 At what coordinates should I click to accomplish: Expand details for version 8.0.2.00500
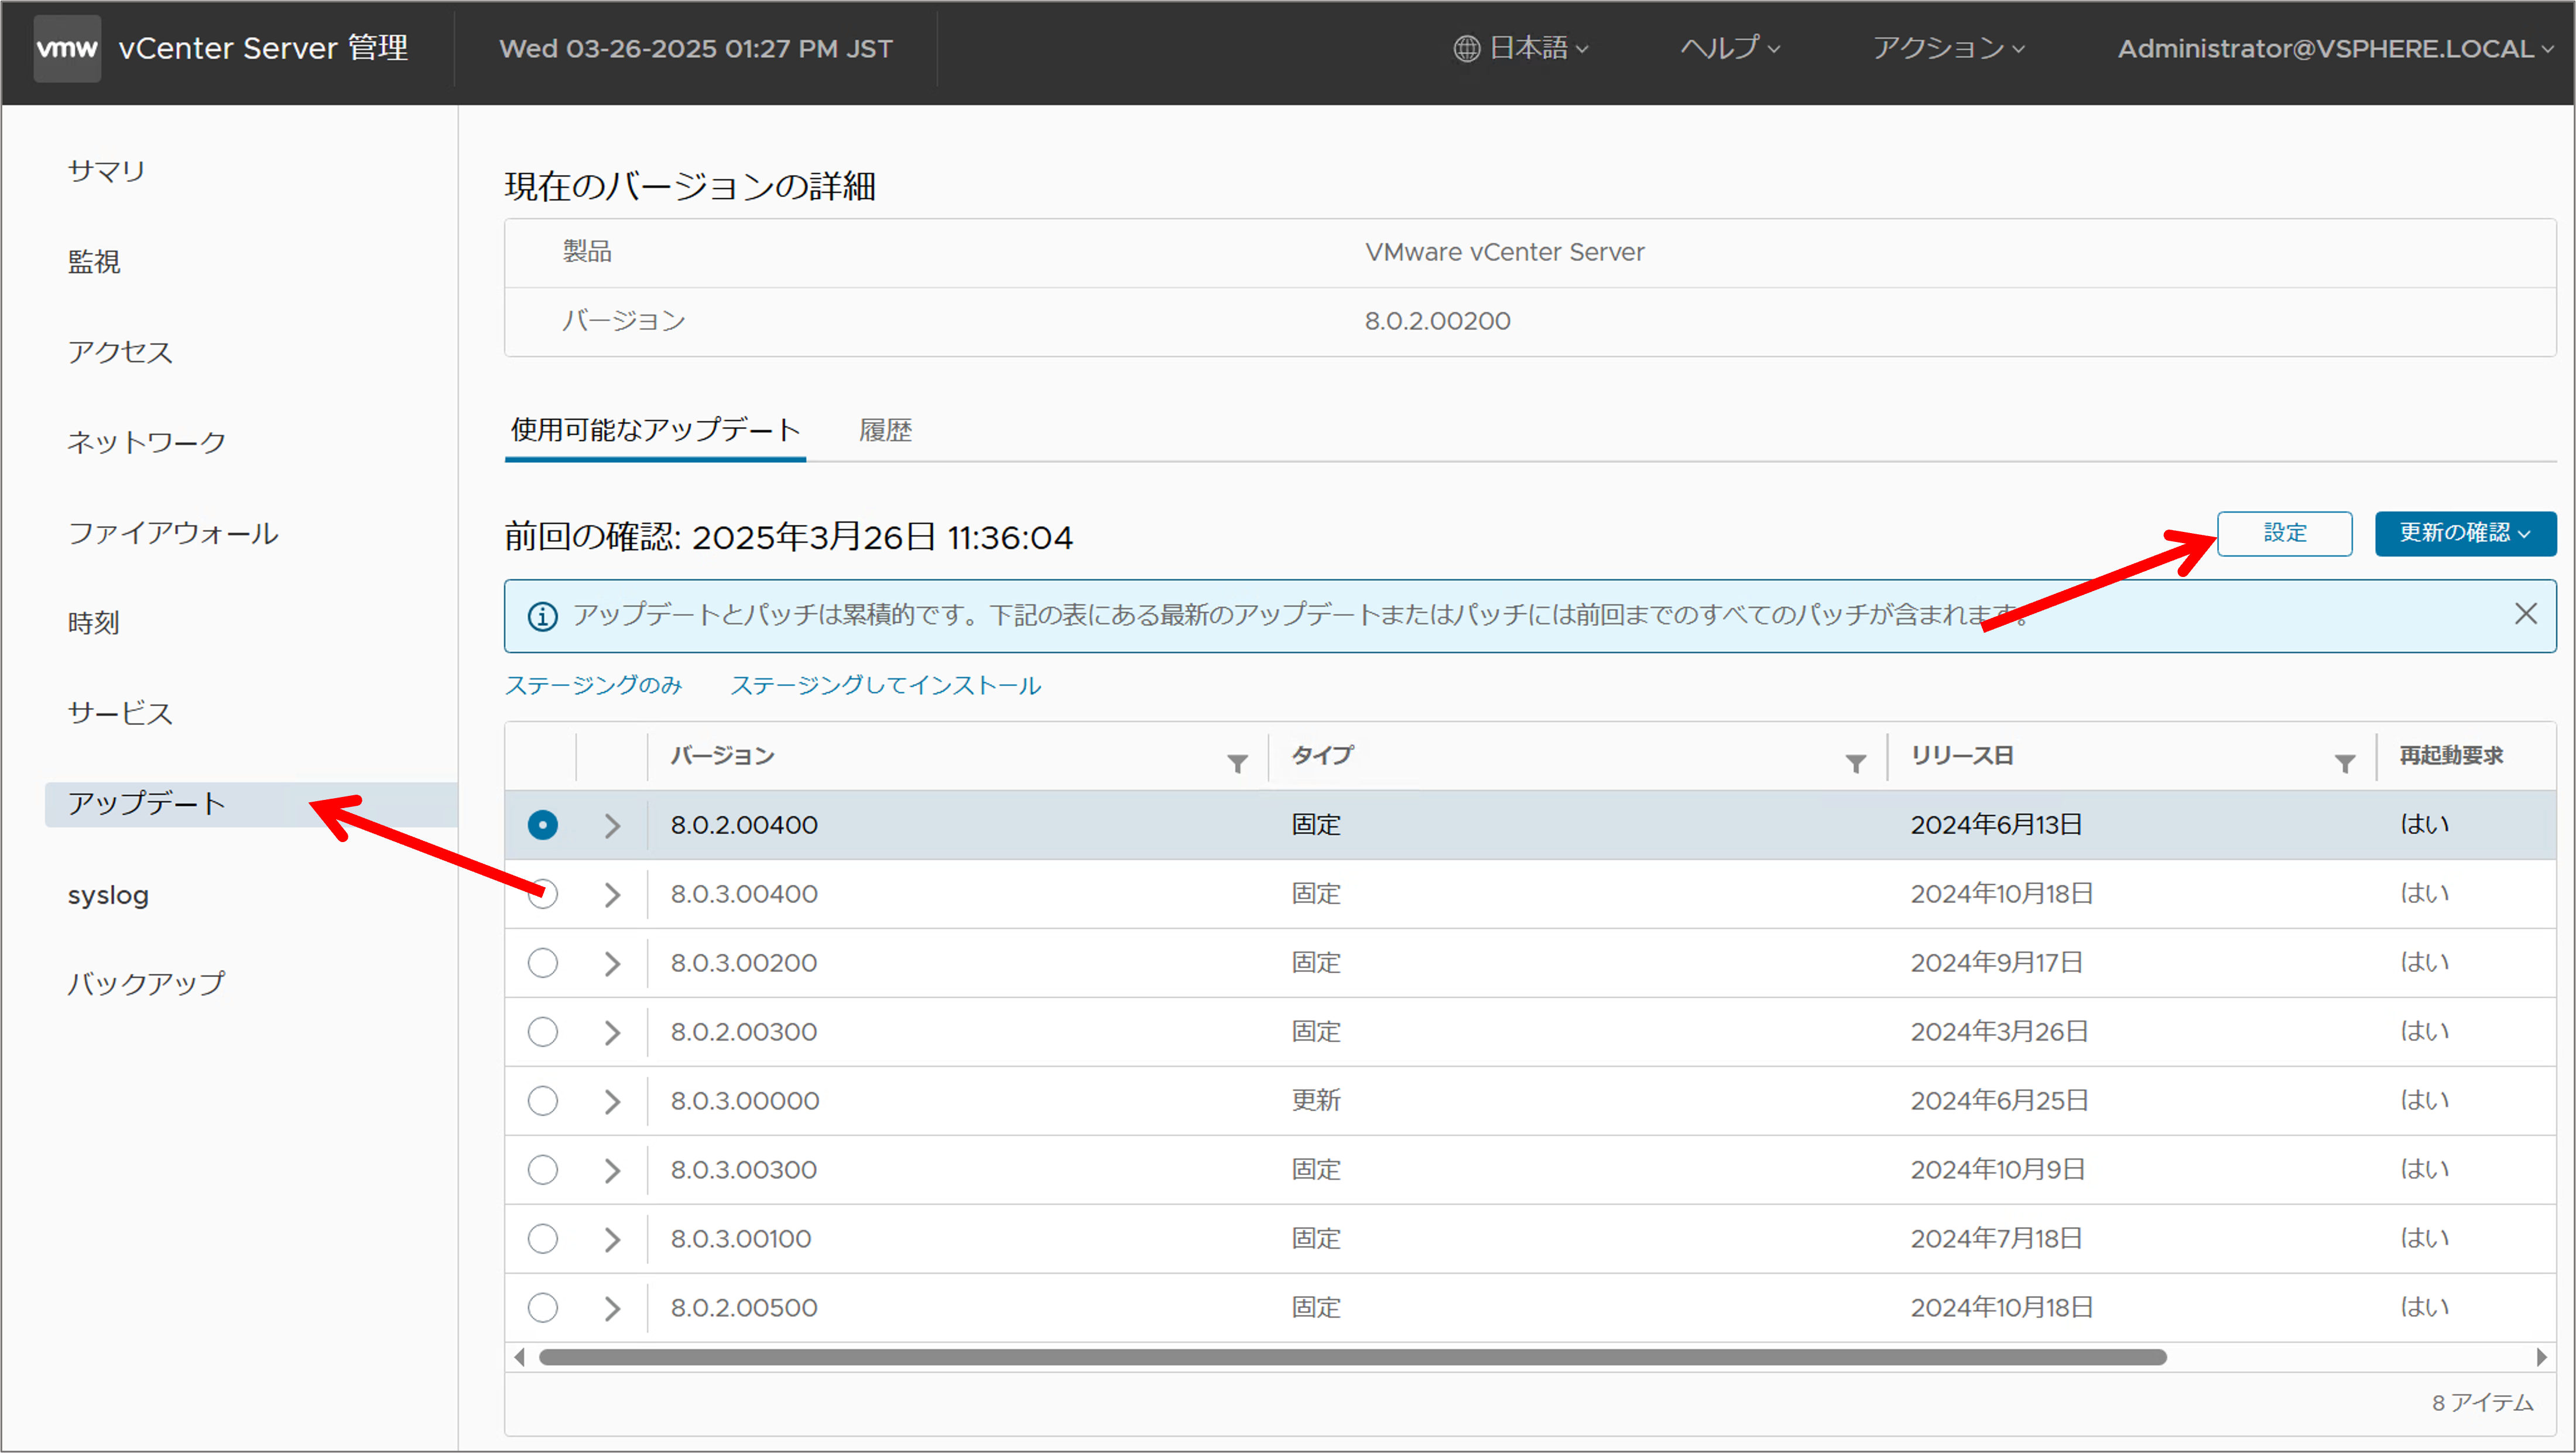click(x=613, y=1308)
